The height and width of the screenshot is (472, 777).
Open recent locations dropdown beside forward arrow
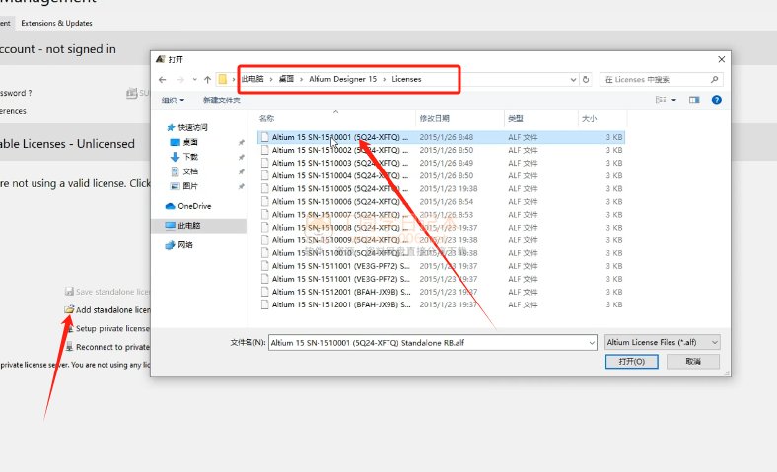195,79
